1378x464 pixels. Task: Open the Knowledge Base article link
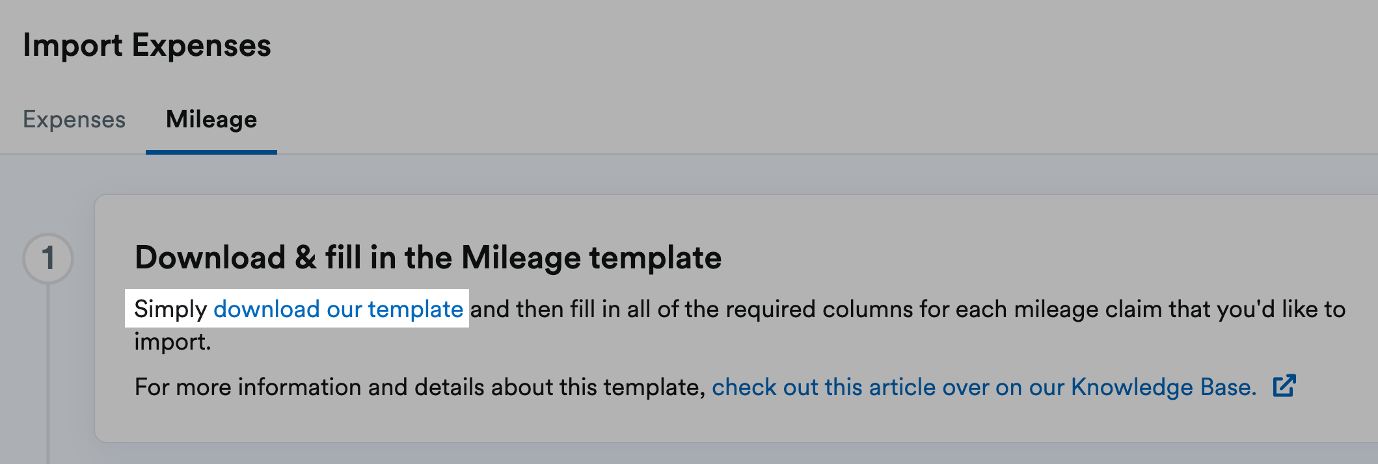click(984, 387)
